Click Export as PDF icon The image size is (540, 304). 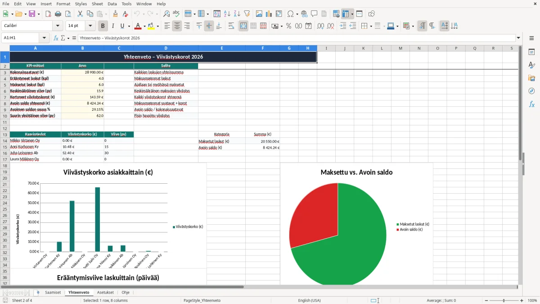click(x=48, y=14)
